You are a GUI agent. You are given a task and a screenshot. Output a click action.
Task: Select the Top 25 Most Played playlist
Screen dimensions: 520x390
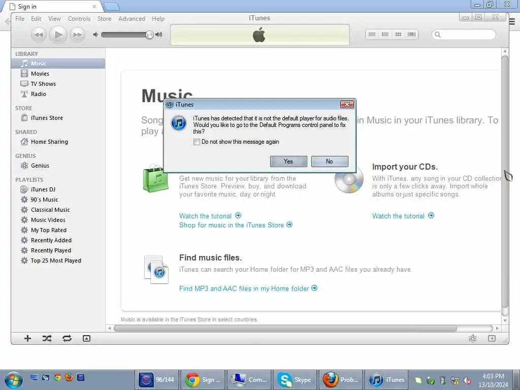point(58,261)
